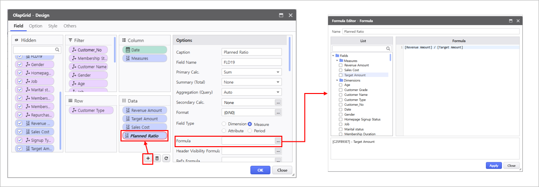The image size is (539, 187).
Task: Click search icon in Hidden panel
Action: (x=57, y=49)
